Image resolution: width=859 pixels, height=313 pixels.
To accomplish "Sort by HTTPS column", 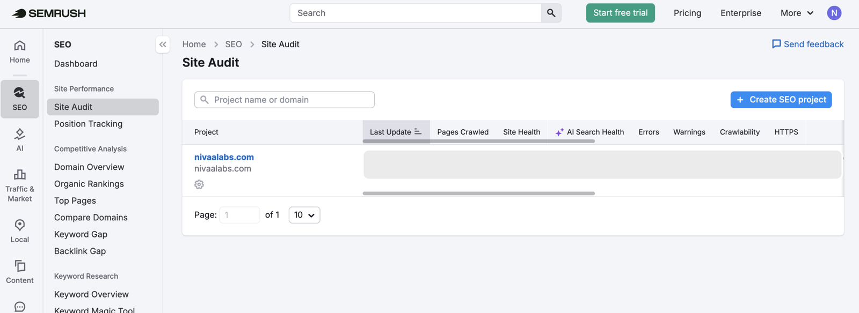I will pyautogui.click(x=786, y=132).
